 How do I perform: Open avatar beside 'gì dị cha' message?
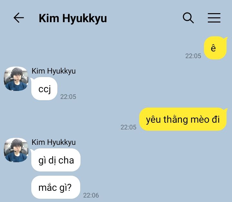tap(16, 150)
